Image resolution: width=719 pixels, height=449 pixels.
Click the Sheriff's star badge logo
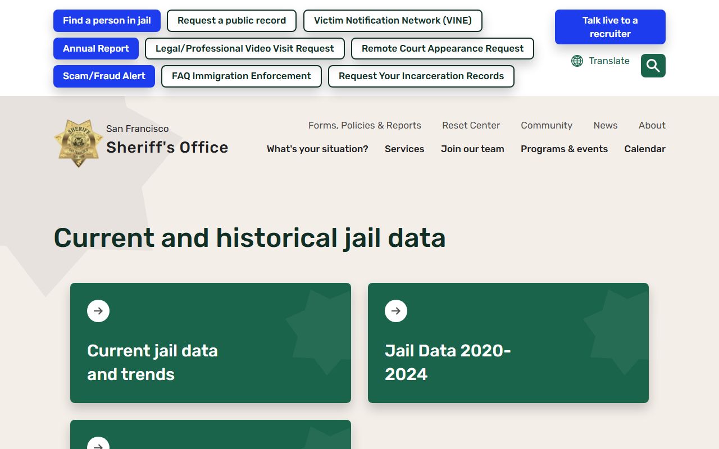(78, 143)
